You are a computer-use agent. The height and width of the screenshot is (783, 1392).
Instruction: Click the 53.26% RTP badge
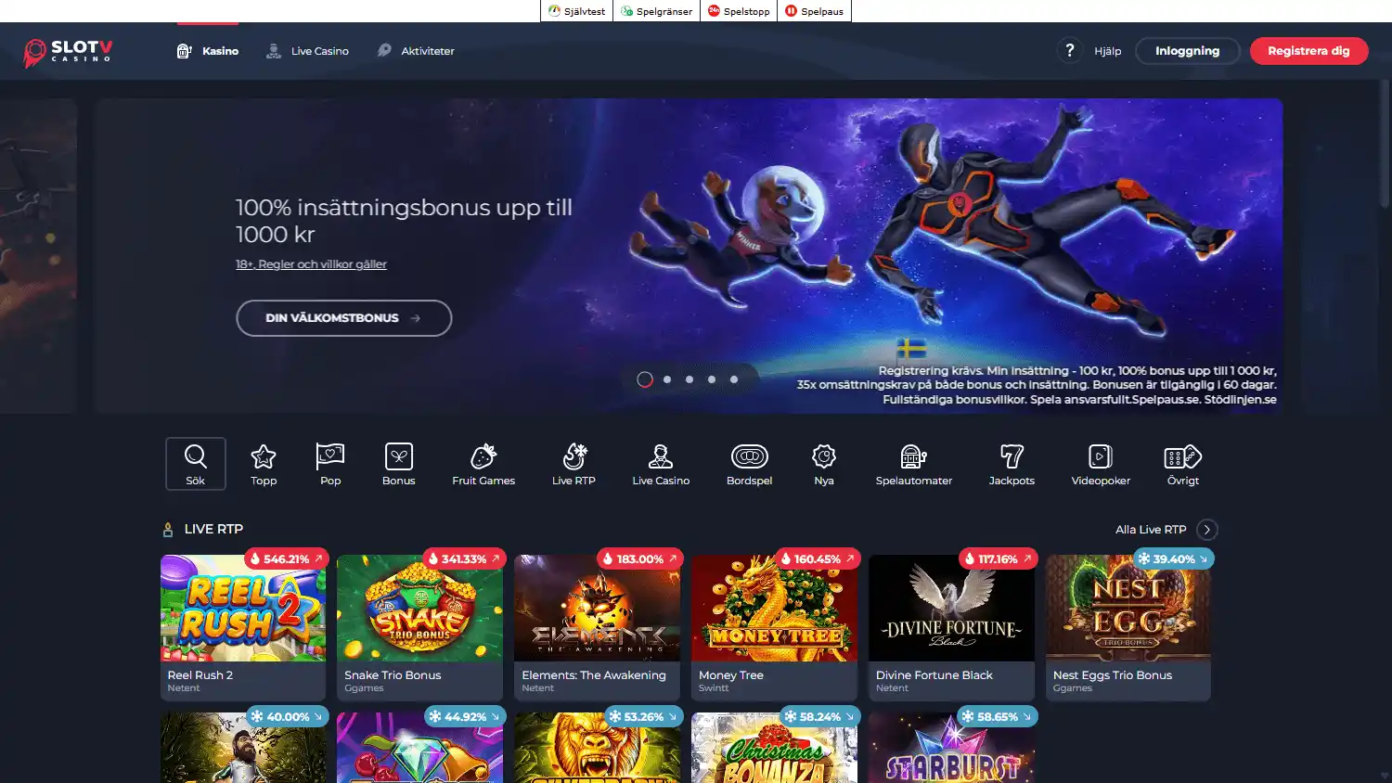[643, 717]
